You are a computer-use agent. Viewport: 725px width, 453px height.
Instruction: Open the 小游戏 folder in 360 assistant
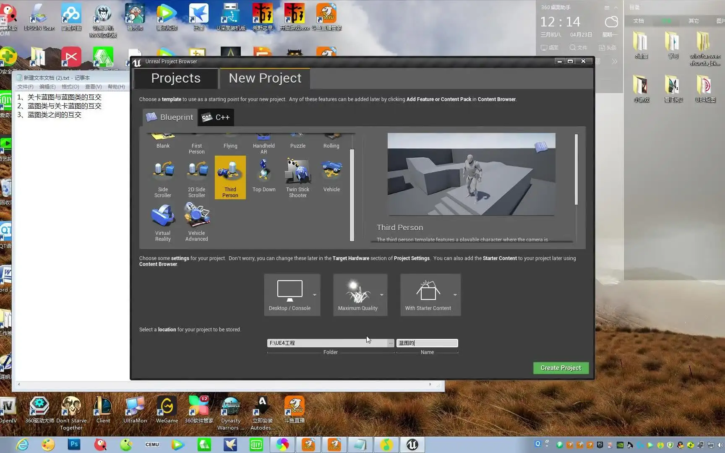pos(641,89)
